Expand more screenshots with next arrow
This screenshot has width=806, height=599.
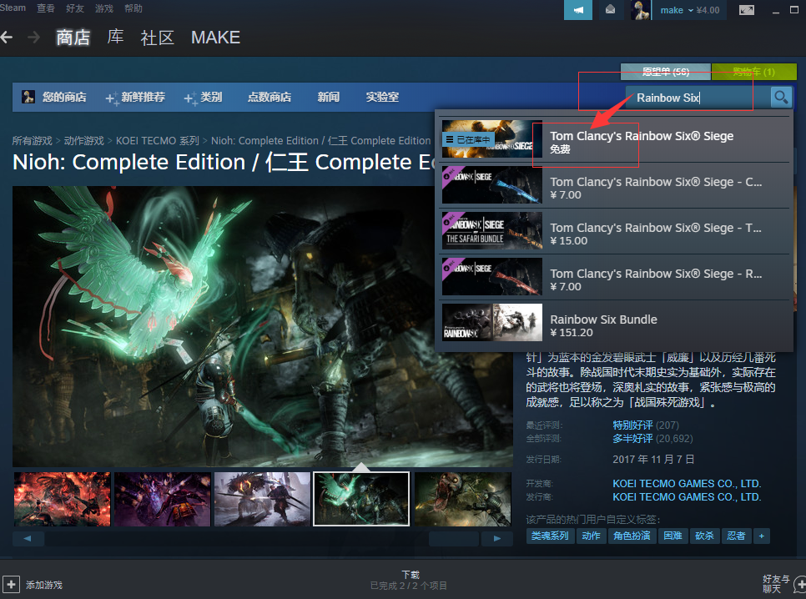pyautogui.click(x=497, y=537)
